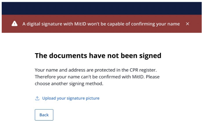
Task: Go back using the Back button
Action: pyautogui.click(x=44, y=115)
